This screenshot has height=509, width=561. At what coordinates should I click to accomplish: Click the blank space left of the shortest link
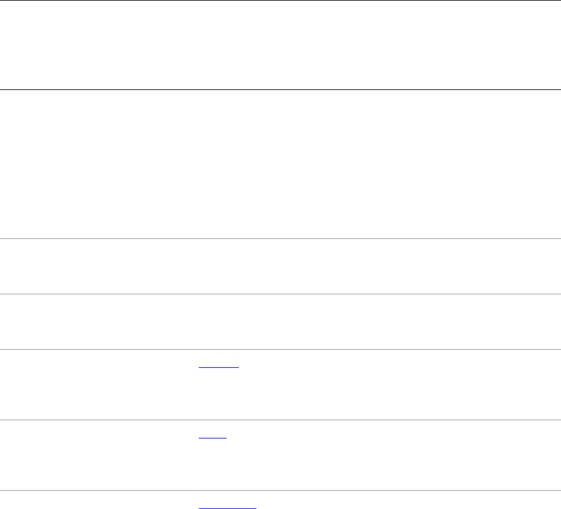point(99,438)
